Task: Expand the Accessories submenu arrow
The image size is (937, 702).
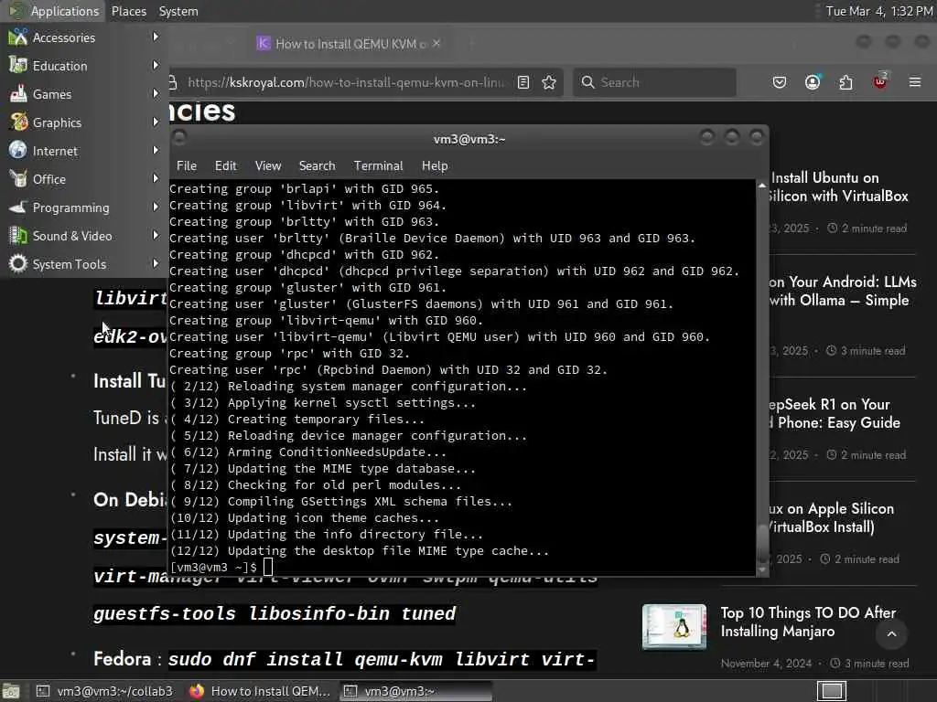Action: (x=156, y=37)
